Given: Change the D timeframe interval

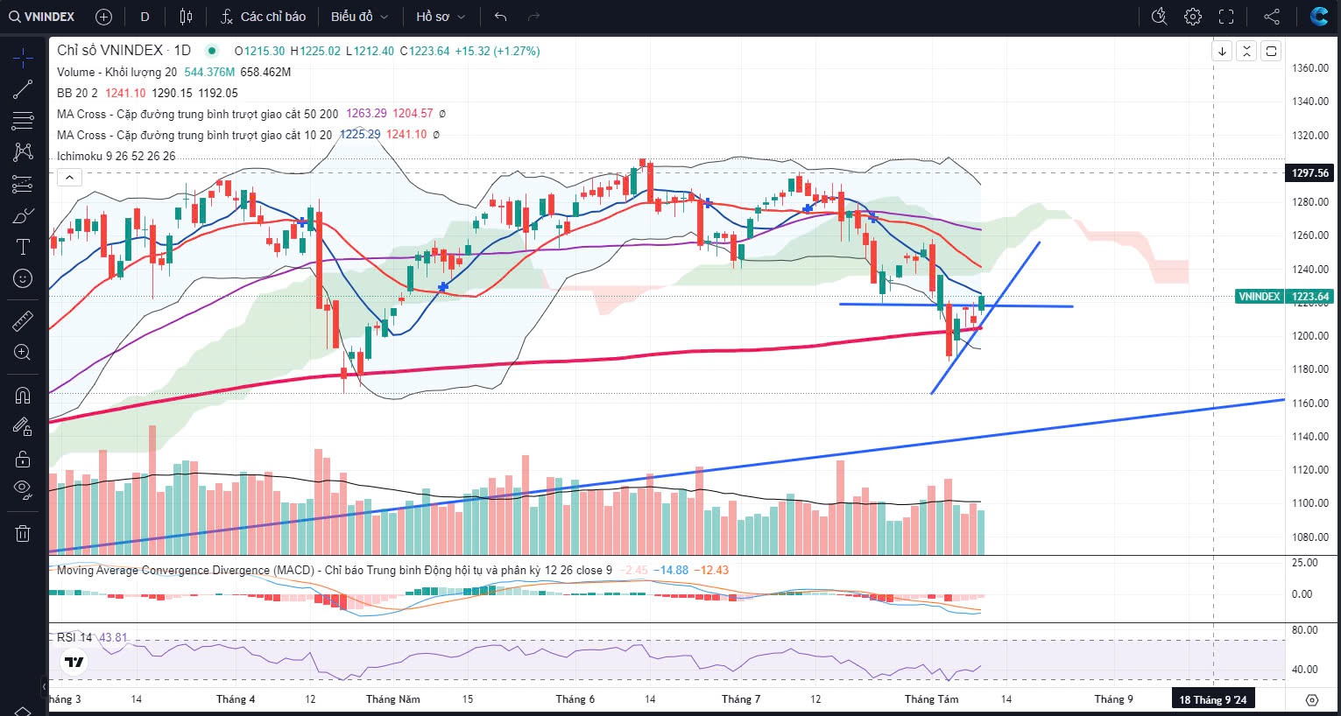Looking at the screenshot, I should (145, 17).
